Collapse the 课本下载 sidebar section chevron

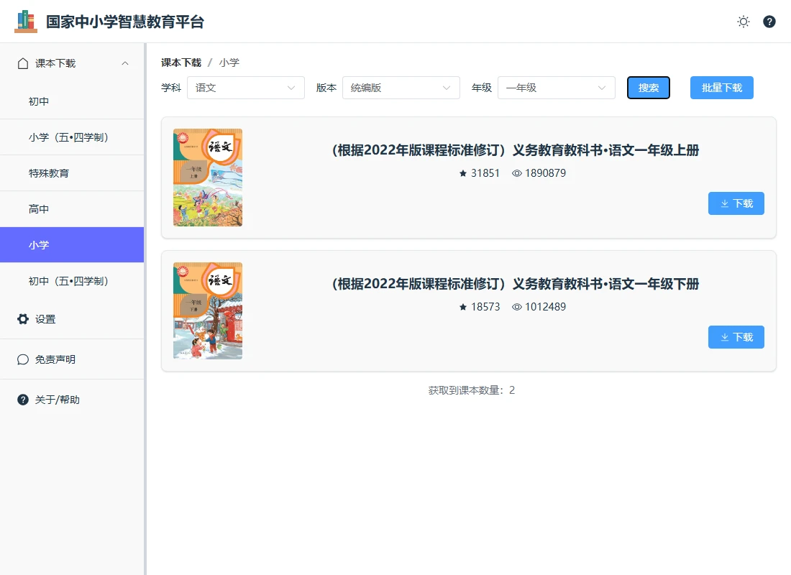(125, 63)
